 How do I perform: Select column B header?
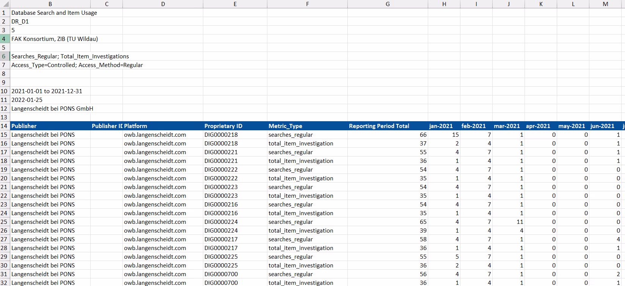pyautogui.click(x=50, y=4)
